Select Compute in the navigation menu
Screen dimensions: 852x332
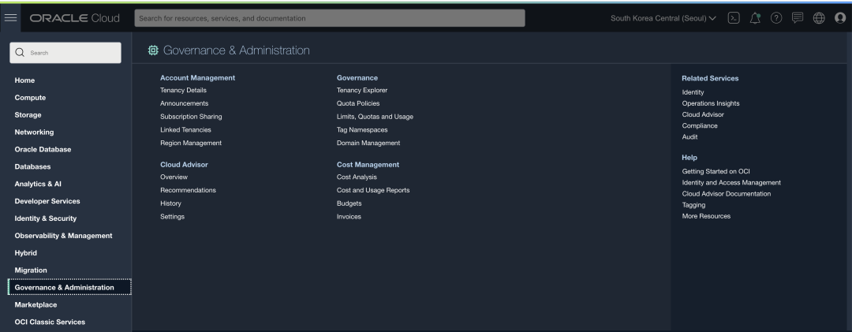[30, 98]
